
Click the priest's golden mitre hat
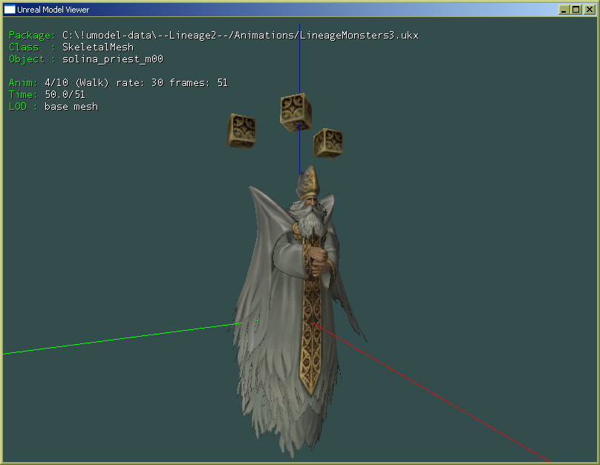[x=308, y=182]
